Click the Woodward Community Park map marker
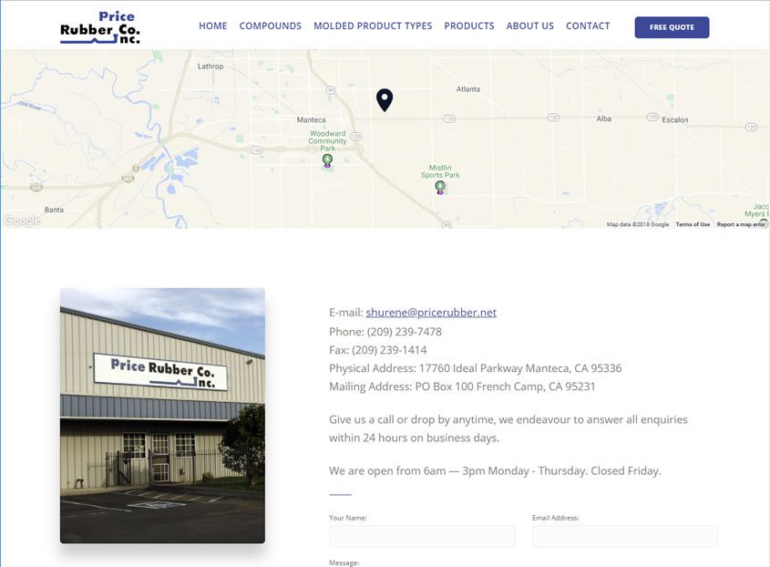 [327, 160]
